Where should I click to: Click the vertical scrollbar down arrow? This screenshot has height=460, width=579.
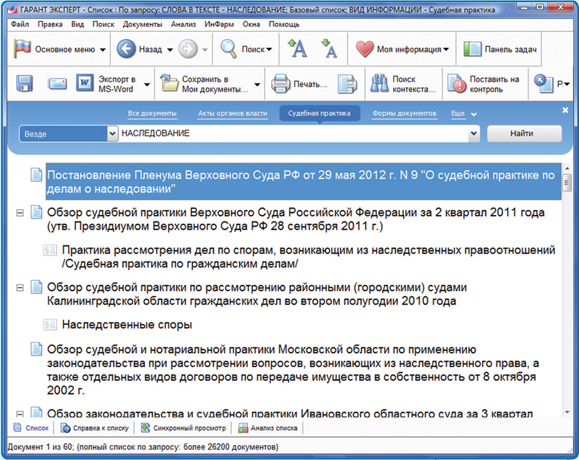(x=566, y=412)
